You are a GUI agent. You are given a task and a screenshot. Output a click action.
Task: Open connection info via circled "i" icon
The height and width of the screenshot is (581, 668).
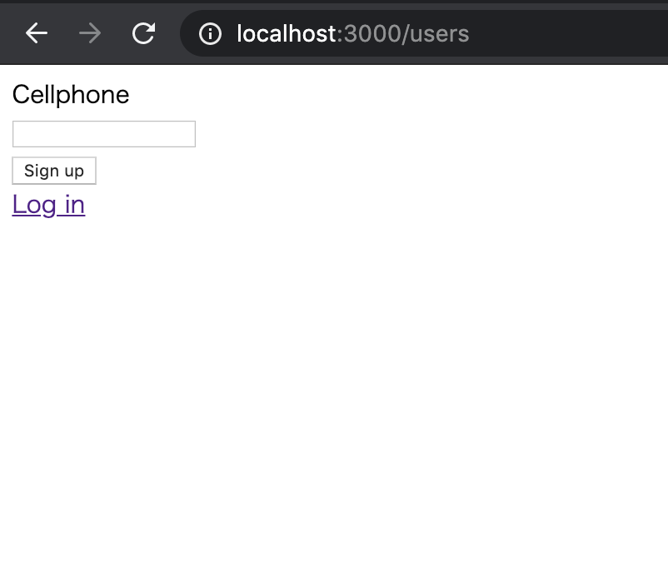point(210,33)
